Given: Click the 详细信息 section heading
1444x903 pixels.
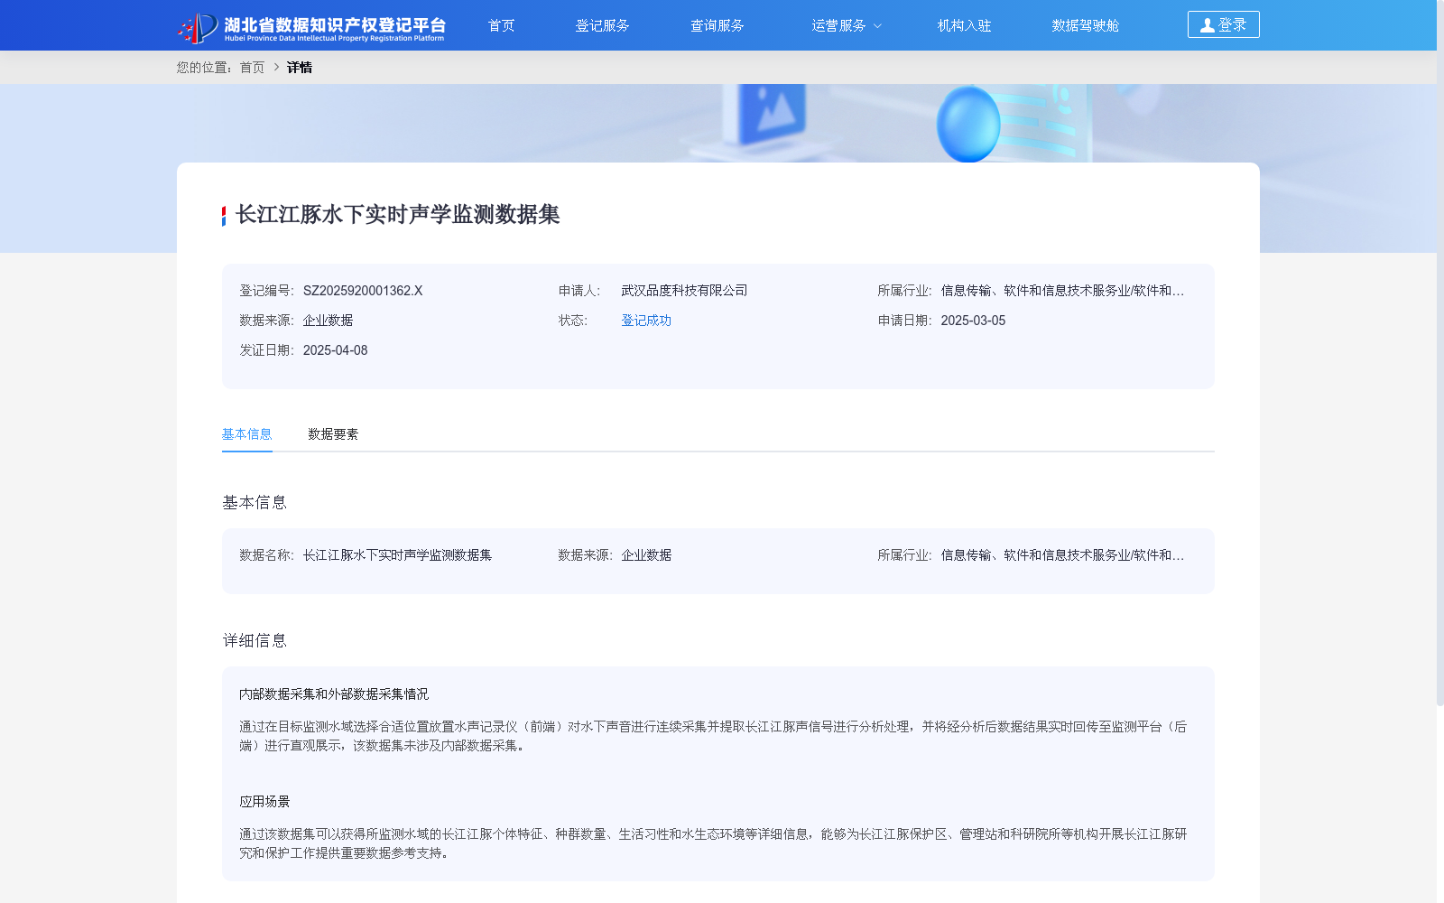Looking at the screenshot, I should [x=255, y=641].
